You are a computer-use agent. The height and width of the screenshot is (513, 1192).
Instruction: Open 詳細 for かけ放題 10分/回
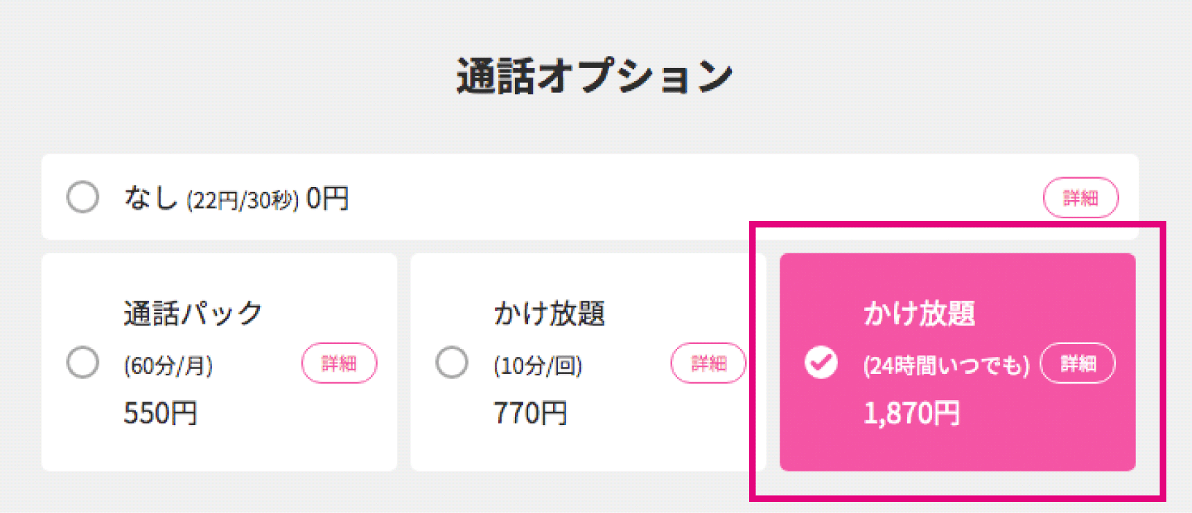pos(708,363)
